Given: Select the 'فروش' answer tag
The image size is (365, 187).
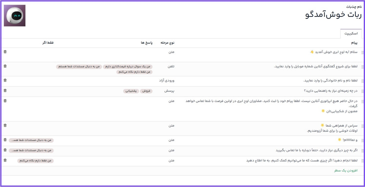Looking at the screenshot, I should tap(146, 91).
